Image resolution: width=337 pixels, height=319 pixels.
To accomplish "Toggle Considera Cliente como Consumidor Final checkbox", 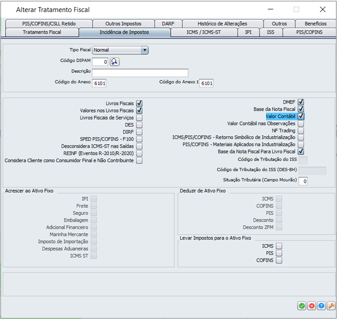I will pos(139,160).
